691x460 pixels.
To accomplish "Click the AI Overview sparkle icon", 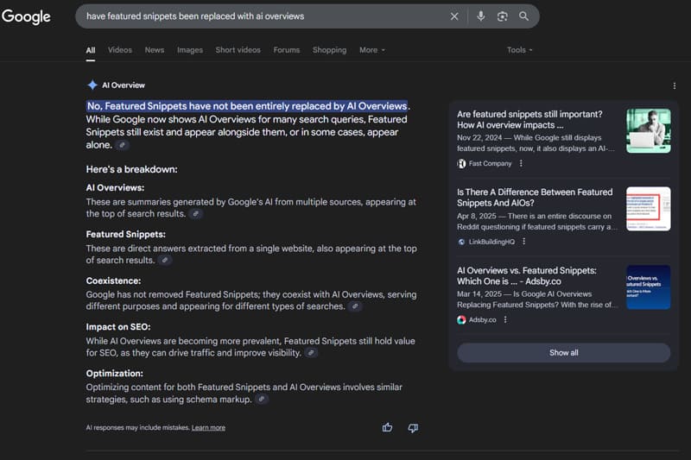I will pos(92,85).
